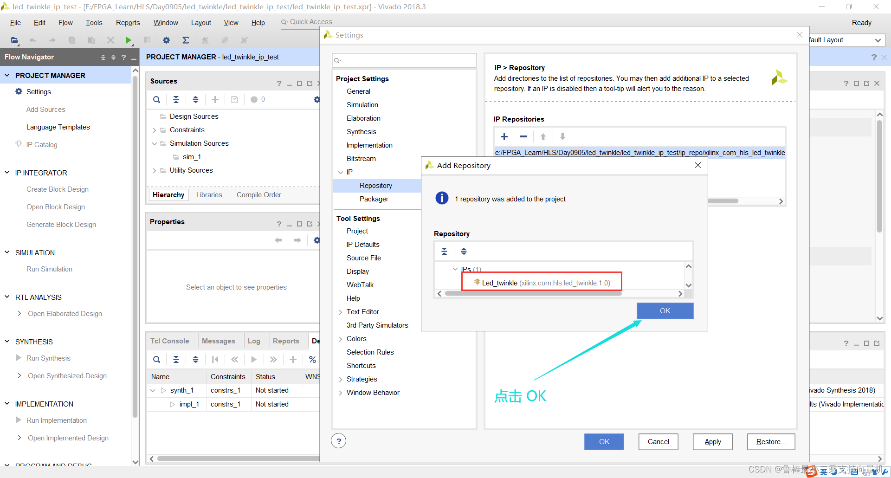This screenshot has width=891, height=478.
Task: Open Settings in Flow Navigator
Action: (39, 92)
